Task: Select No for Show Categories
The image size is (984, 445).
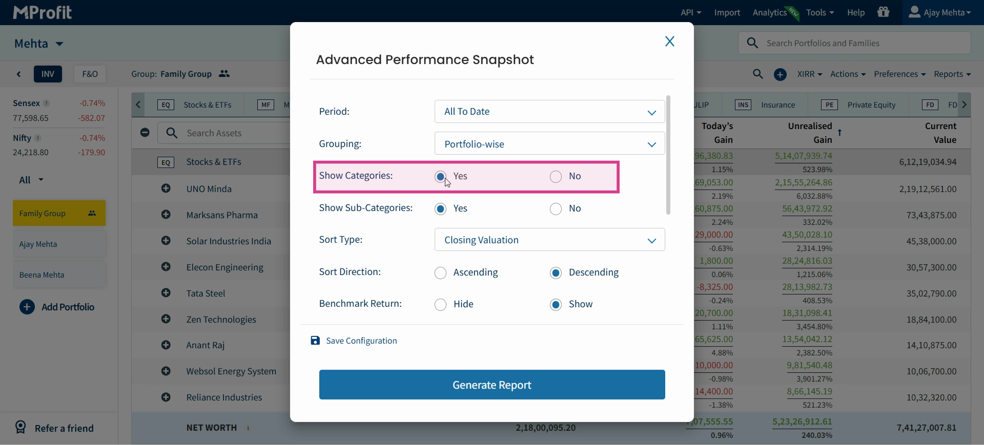Action: pyautogui.click(x=556, y=177)
